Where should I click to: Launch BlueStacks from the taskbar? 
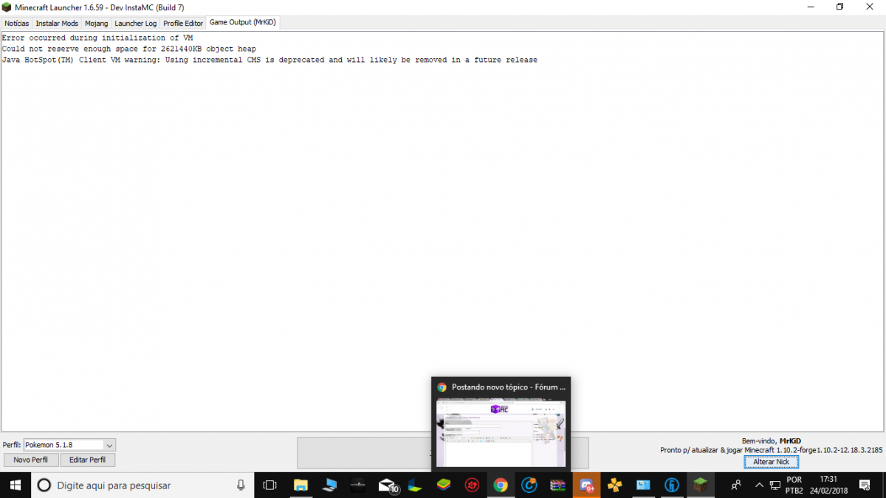click(443, 485)
